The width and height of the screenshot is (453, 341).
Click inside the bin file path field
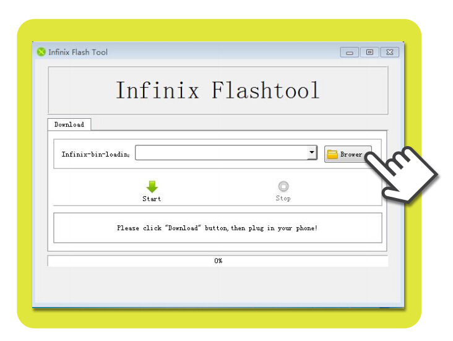pyautogui.click(x=221, y=153)
